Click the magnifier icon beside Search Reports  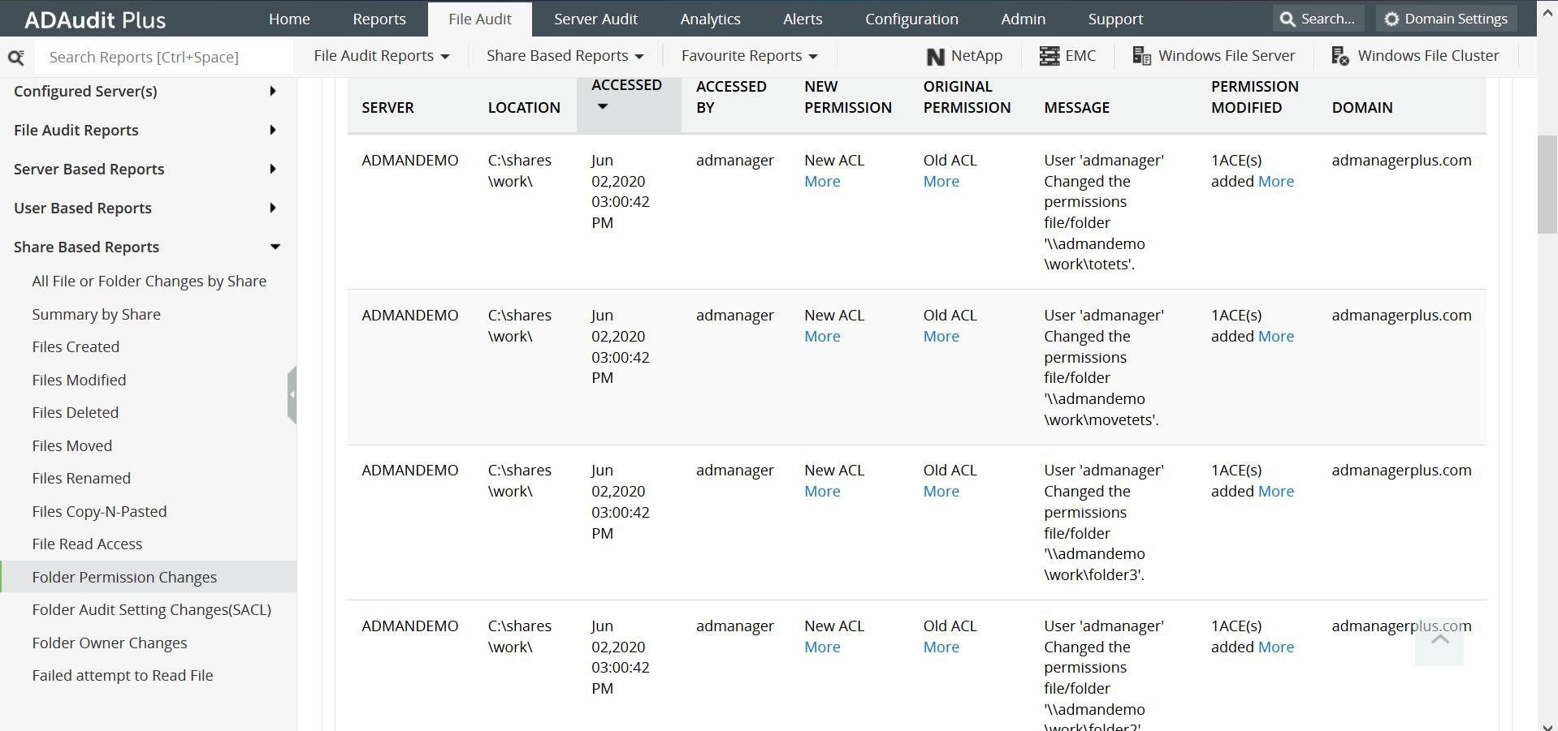[x=16, y=58]
